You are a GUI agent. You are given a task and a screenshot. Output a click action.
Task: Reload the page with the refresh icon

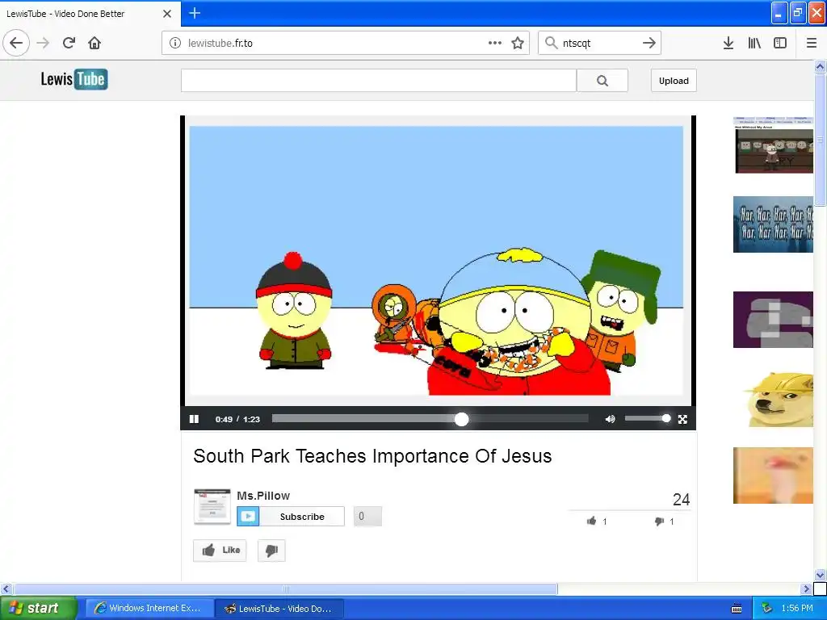point(69,43)
